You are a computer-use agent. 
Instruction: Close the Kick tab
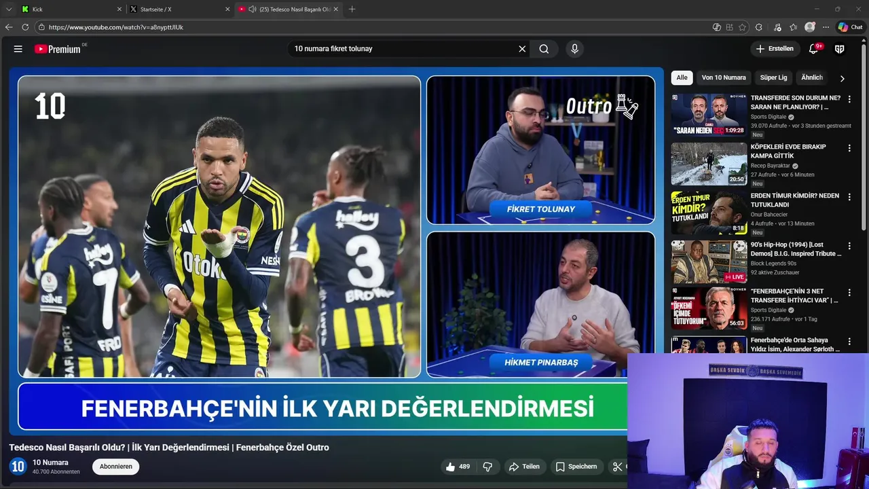(119, 10)
